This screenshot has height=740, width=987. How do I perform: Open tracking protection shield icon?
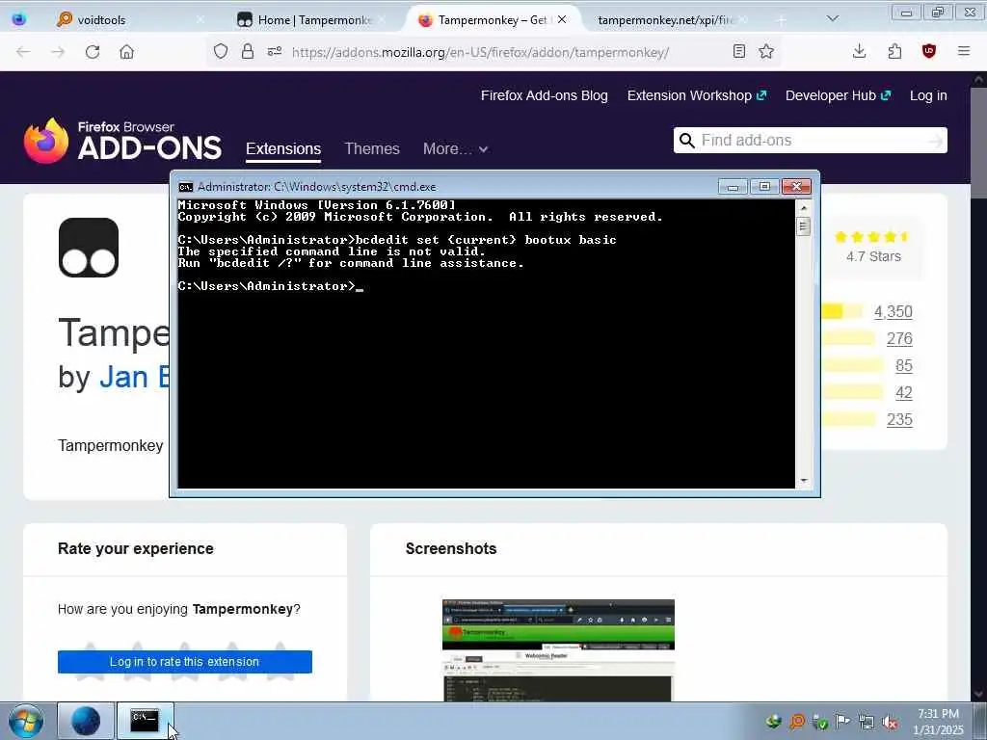(221, 52)
